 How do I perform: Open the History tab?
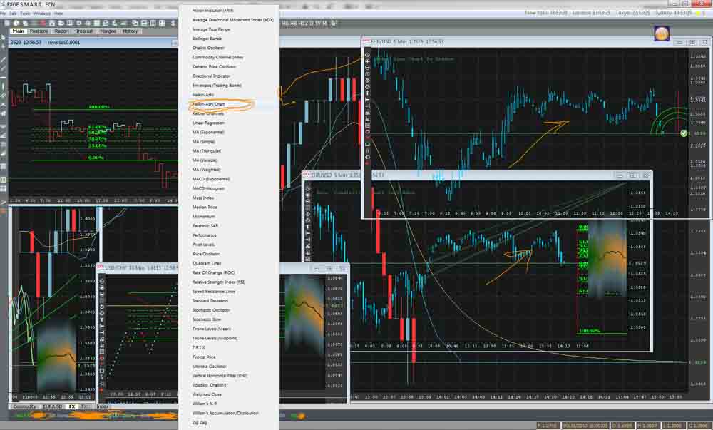point(130,31)
